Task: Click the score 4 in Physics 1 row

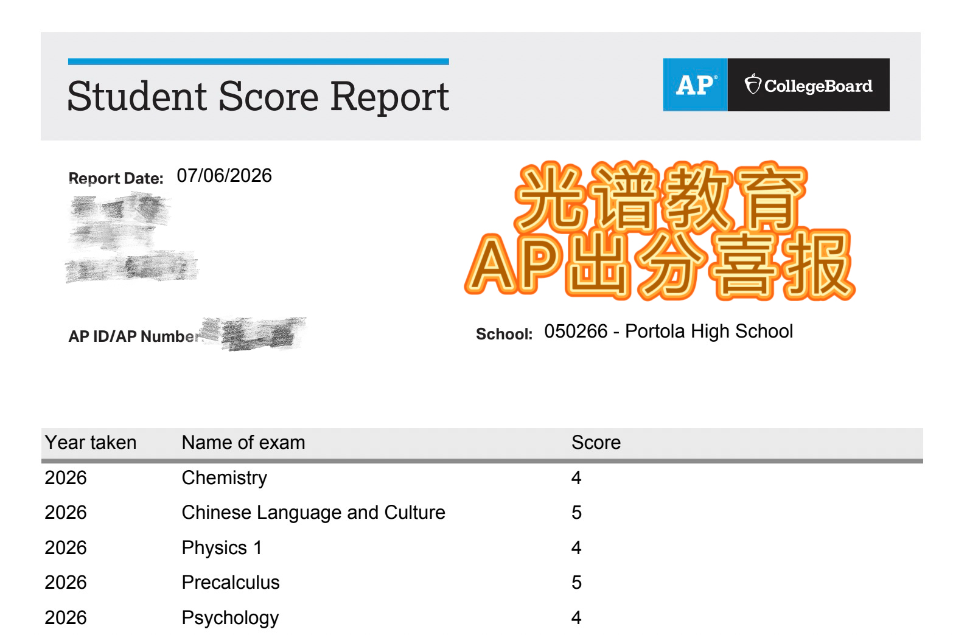Action: (576, 548)
